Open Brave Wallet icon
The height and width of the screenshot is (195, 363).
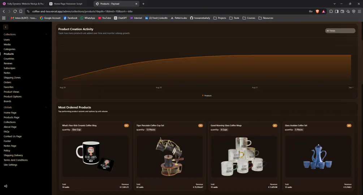coord(342,11)
